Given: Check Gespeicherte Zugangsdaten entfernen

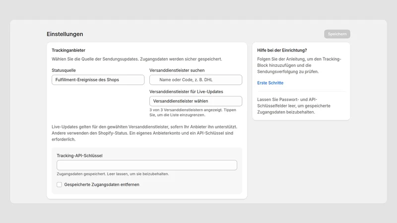Looking at the screenshot, I should tap(59, 184).
